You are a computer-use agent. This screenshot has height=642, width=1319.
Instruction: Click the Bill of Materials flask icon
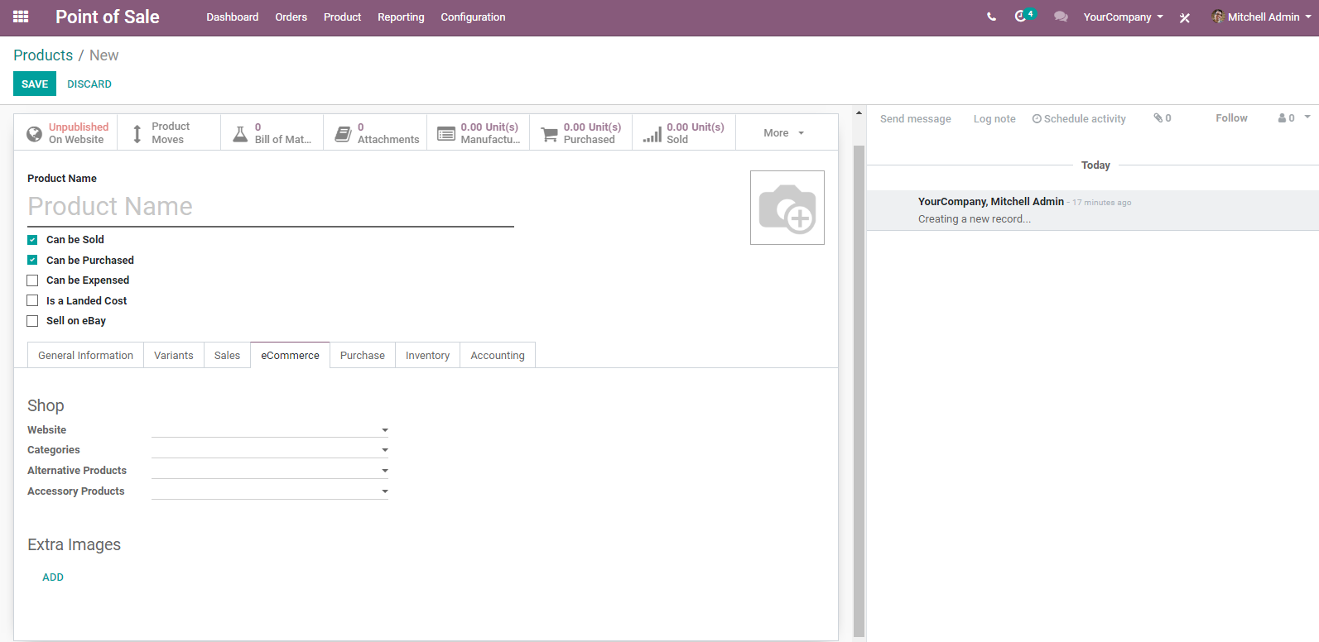[x=240, y=133]
